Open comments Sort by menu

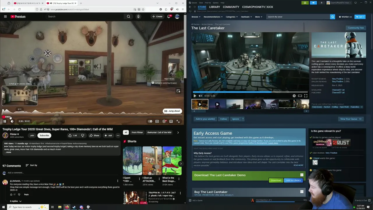[31, 165]
